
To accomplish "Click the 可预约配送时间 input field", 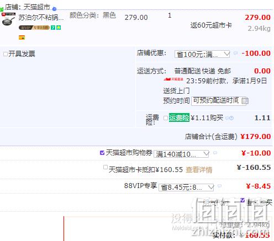I will [x=220, y=101].
